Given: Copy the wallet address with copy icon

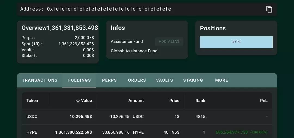Looking at the screenshot, I should click(269, 9).
